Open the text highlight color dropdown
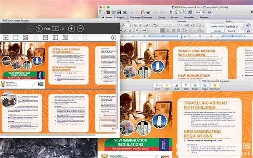 pyautogui.click(x=148, y=30)
